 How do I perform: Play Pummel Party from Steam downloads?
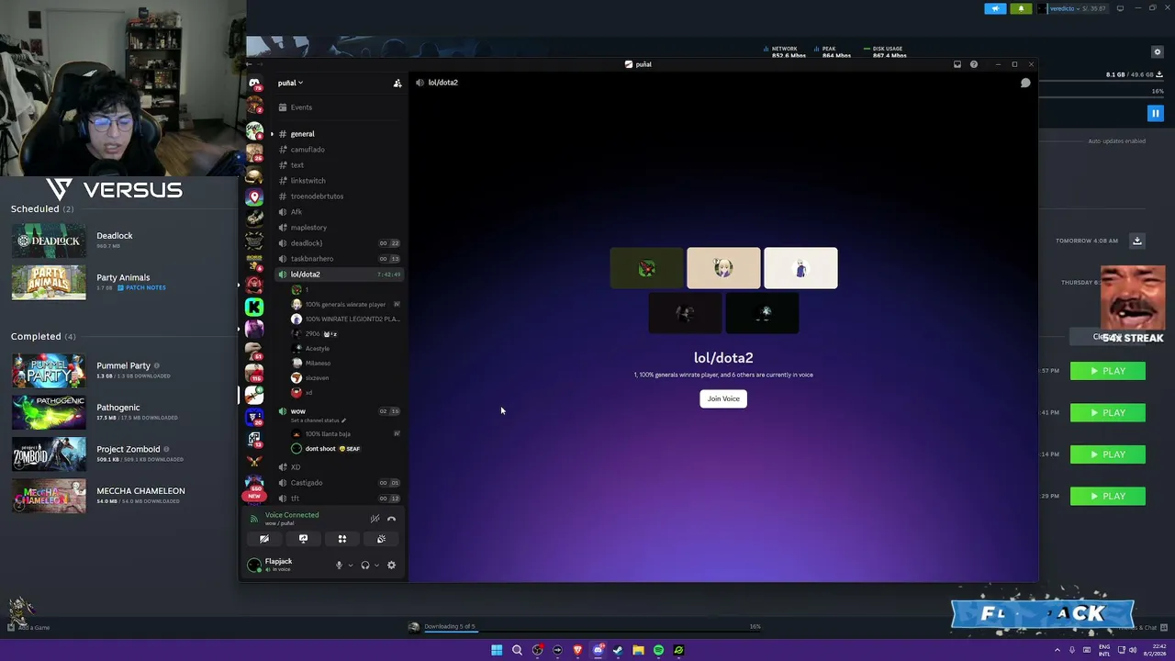coord(1108,371)
